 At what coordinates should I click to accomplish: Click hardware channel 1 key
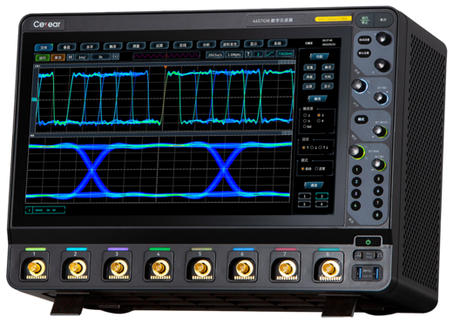[357, 170]
